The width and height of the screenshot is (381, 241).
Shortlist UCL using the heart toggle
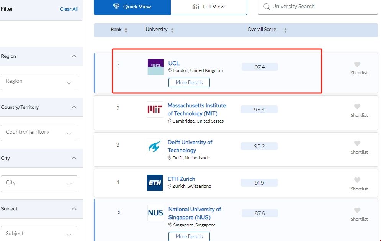pyautogui.click(x=357, y=64)
